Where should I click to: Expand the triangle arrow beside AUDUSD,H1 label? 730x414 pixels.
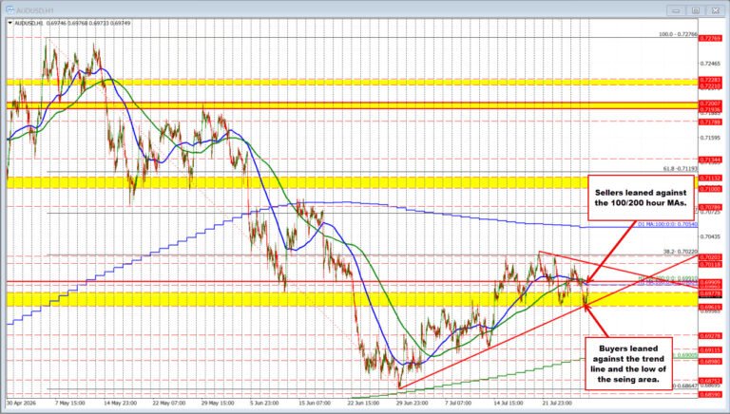[10, 23]
